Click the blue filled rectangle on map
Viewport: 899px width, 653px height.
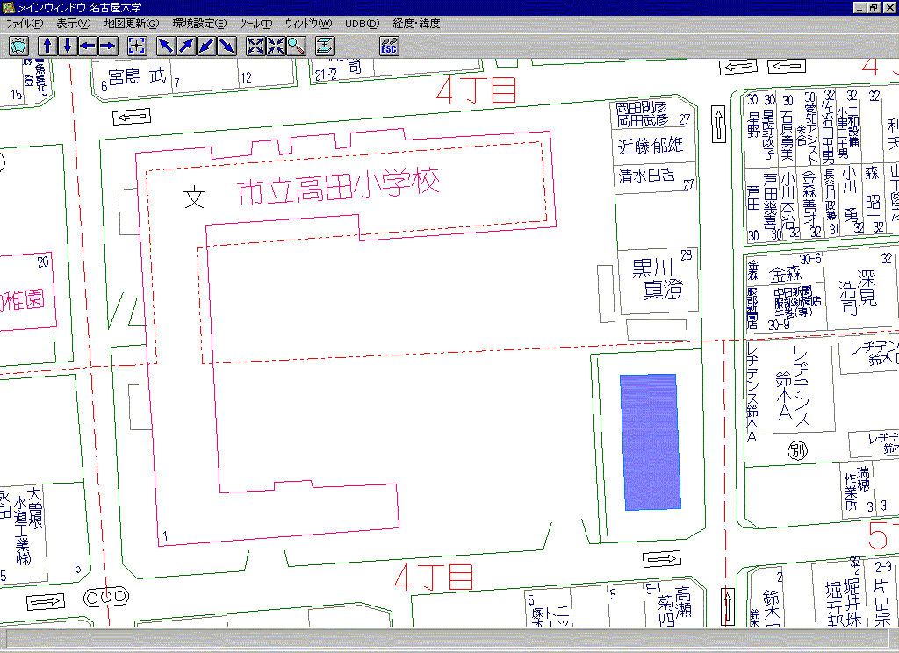(x=651, y=442)
